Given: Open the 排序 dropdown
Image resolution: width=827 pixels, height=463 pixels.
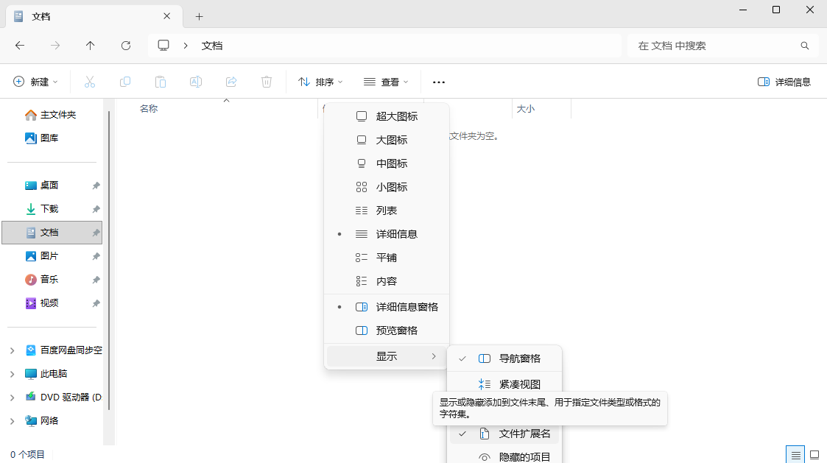Looking at the screenshot, I should (x=320, y=82).
